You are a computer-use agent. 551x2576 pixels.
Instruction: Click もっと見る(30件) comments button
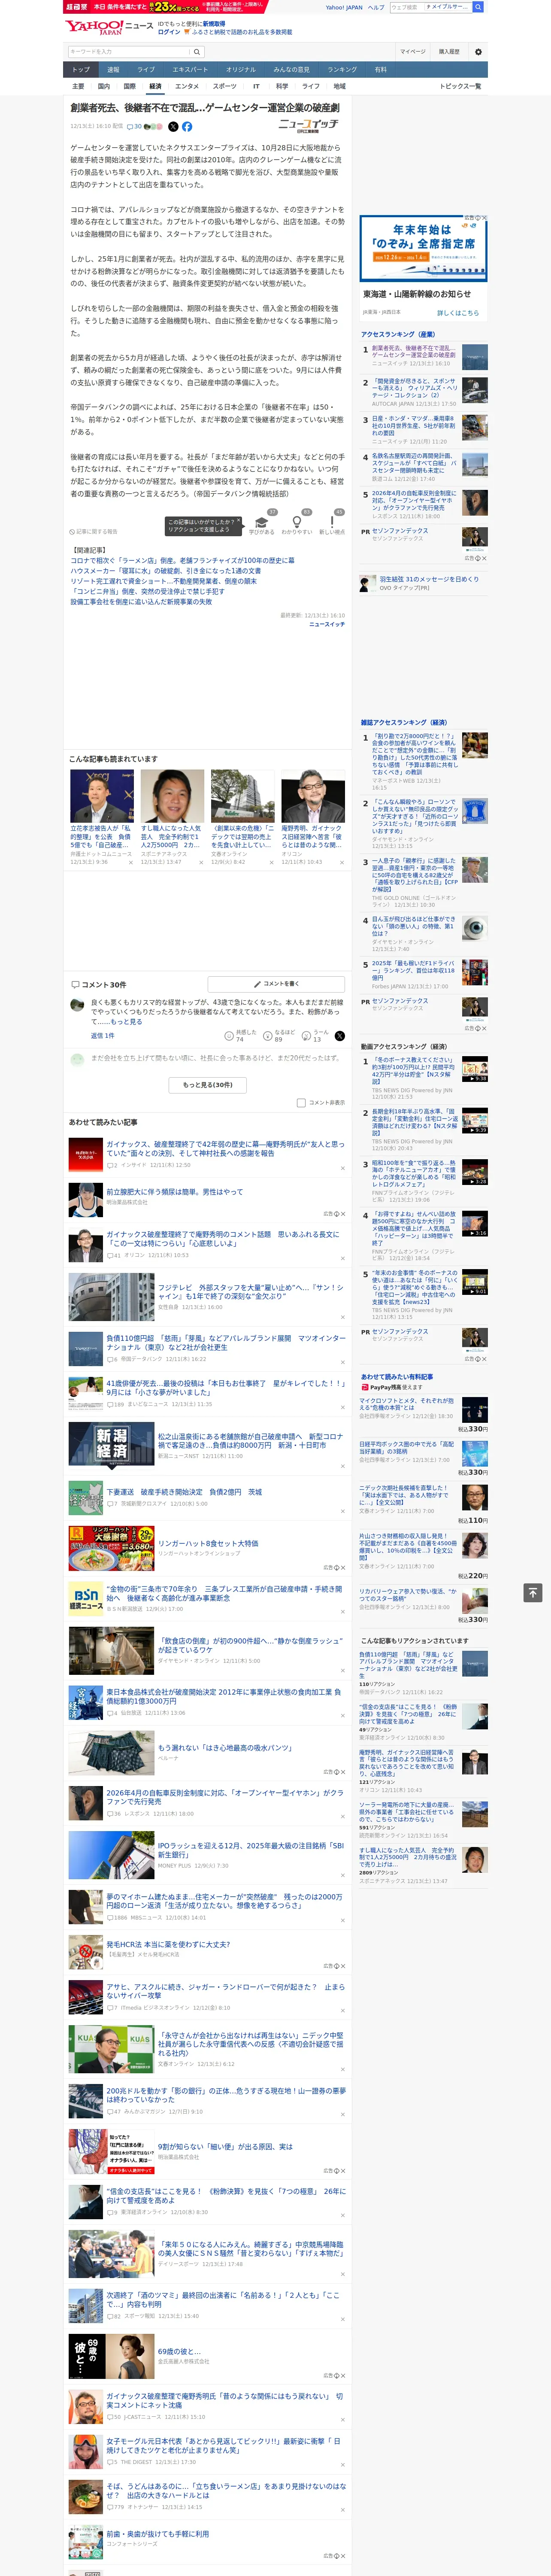coord(207,1084)
